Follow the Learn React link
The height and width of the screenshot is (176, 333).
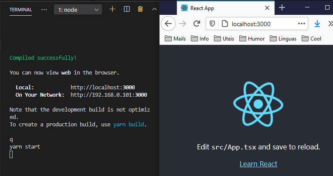coord(258,164)
